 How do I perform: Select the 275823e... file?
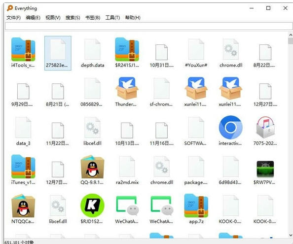click(x=58, y=53)
